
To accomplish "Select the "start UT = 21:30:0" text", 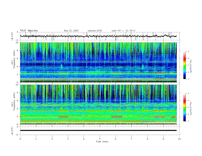I will pyautogui.click(x=123, y=31).
